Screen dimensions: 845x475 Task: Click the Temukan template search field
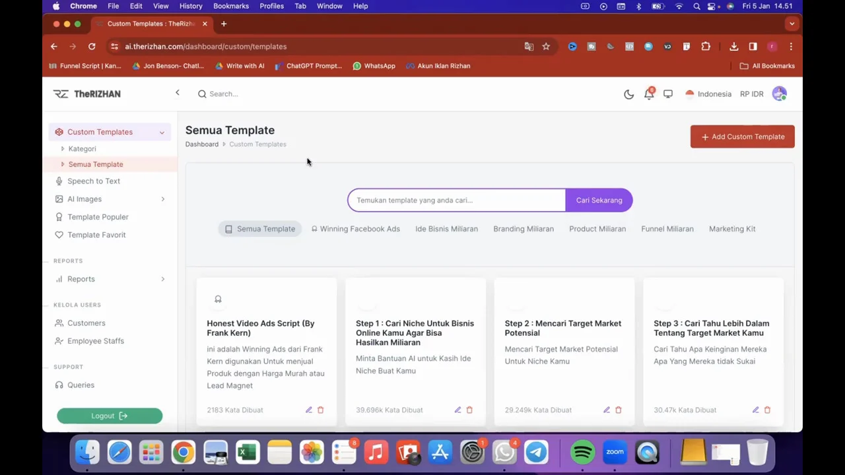[457, 200]
